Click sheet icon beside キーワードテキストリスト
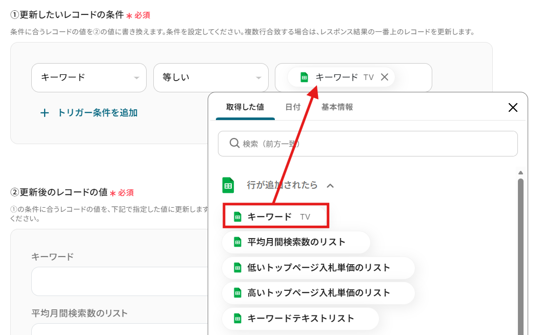This screenshot has width=542, height=335. [237, 319]
